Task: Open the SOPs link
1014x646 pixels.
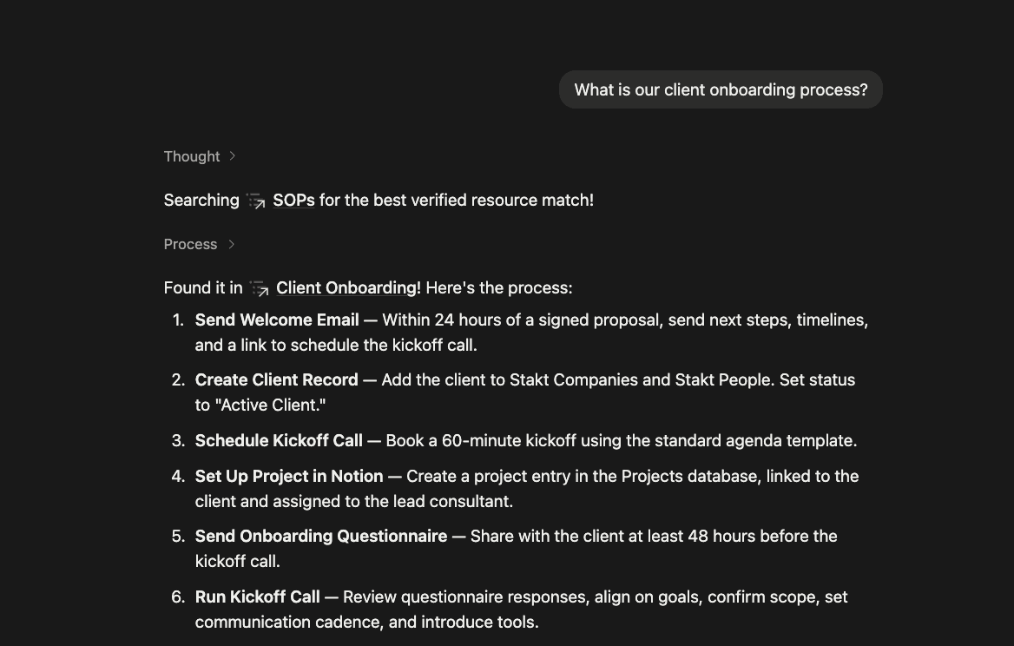Action: tap(293, 200)
